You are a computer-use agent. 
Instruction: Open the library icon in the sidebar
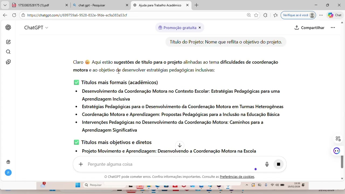[x=8, y=62]
